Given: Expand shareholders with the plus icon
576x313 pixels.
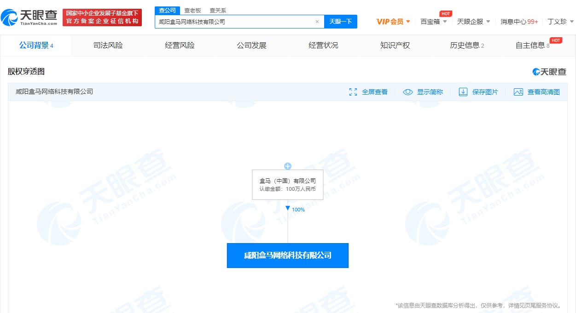Looking at the screenshot, I should (288, 166).
